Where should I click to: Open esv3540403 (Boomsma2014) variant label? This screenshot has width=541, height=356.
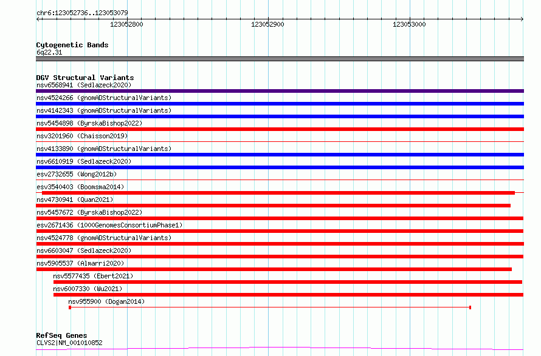tap(80, 187)
